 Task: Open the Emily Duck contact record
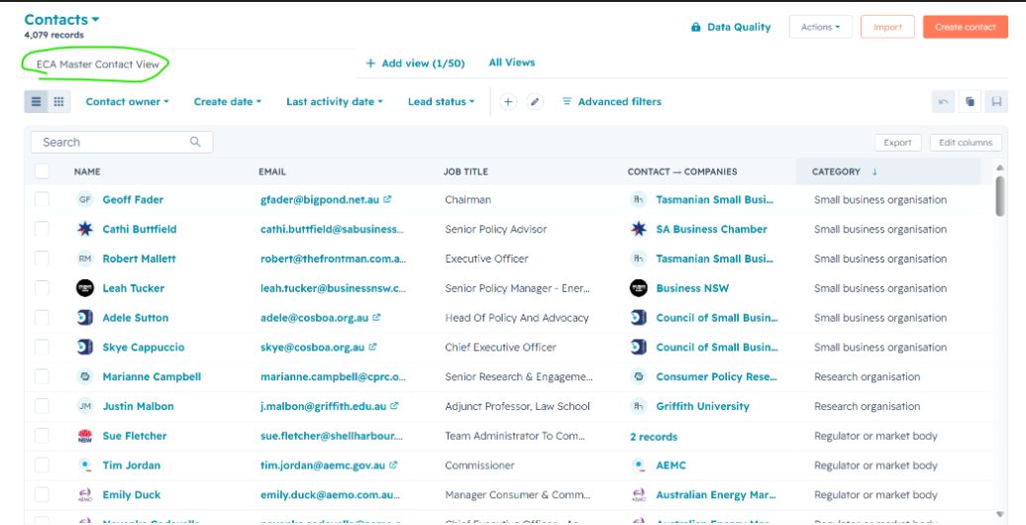pyautogui.click(x=132, y=495)
